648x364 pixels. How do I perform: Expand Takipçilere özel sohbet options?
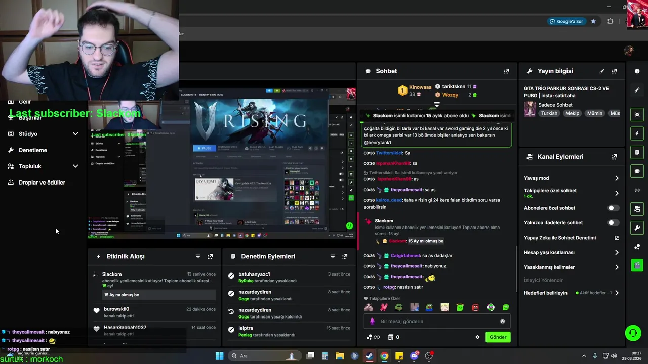617,193
